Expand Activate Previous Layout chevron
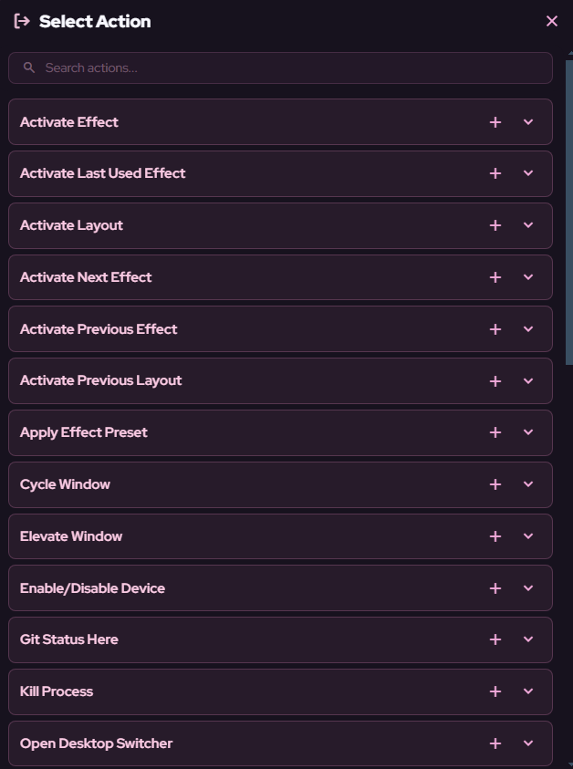The image size is (573, 769). click(528, 381)
